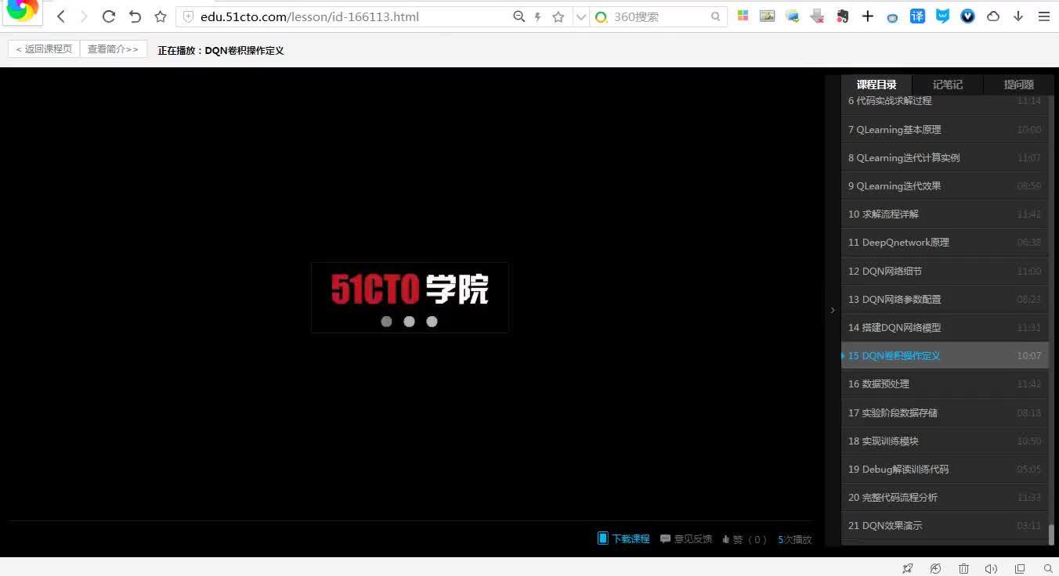Switch to 记笔记 tab
The height and width of the screenshot is (576, 1059).
[x=947, y=85]
